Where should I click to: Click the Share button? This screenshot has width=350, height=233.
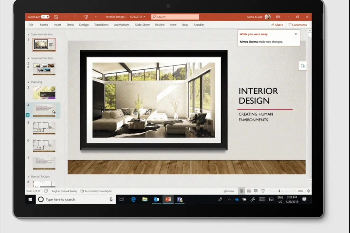coord(277,25)
